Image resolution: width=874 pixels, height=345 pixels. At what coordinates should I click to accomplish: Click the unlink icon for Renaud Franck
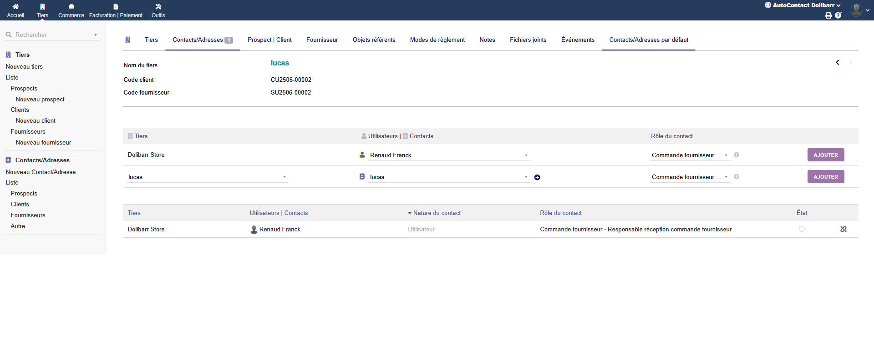[x=843, y=229]
